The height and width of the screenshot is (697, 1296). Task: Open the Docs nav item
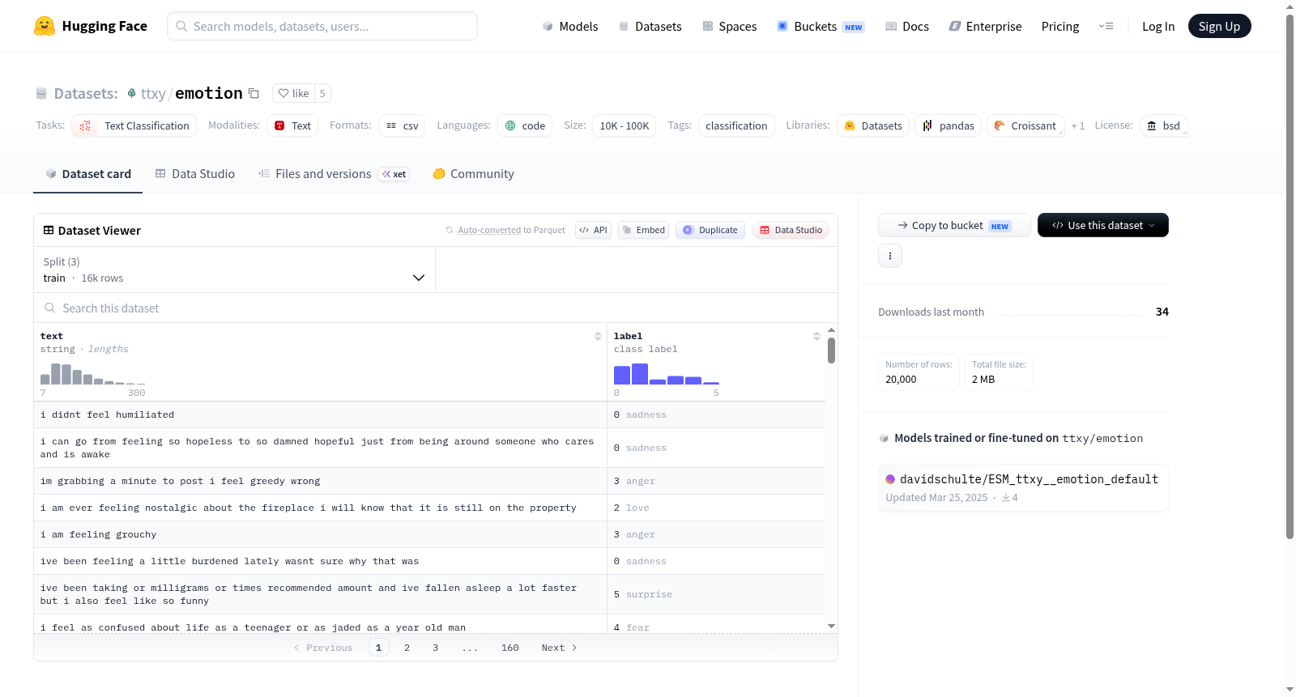tap(907, 26)
